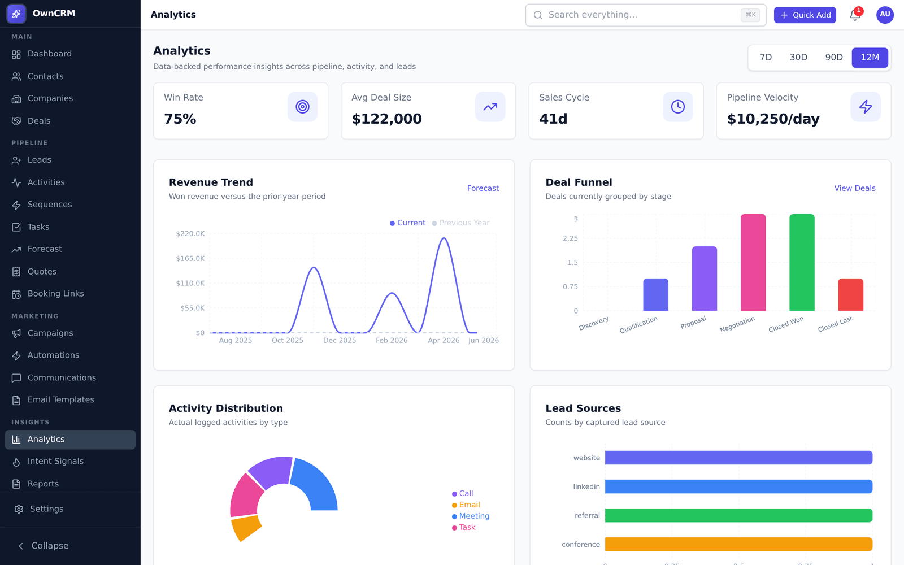This screenshot has height=565, width=904.
Task: Open the Activities page
Action: click(x=70, y=182)
